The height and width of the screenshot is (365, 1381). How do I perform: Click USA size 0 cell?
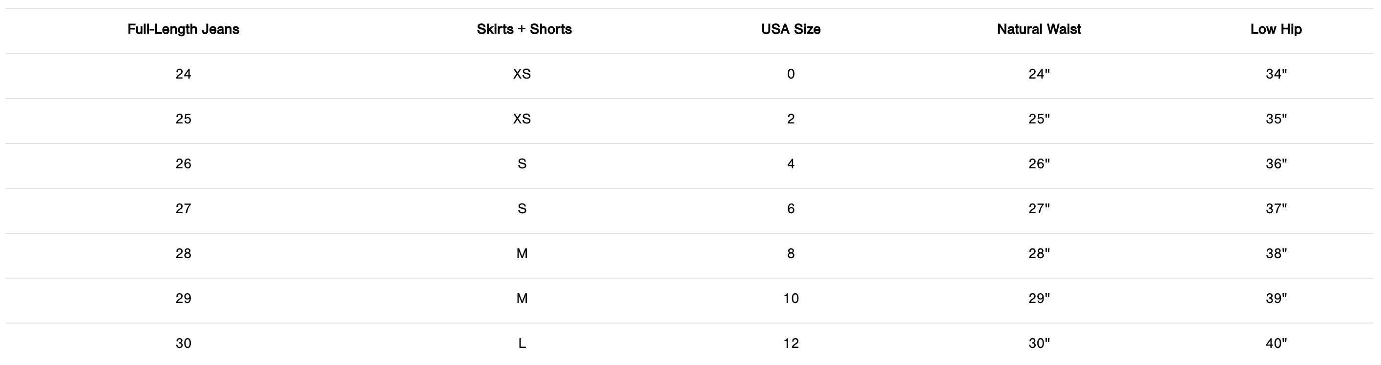pos(791,74)
